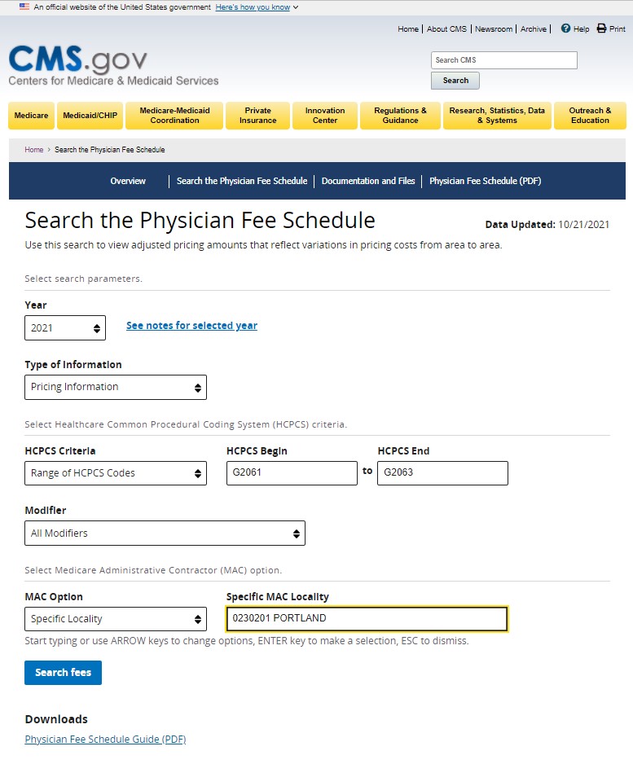Click the 'See notes for selected year' link

tap(191, 325)
